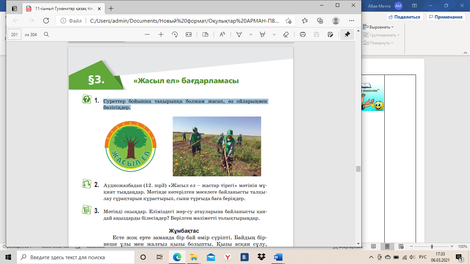Click the Fit to width icon
This screenshot has width=470, height=264.
click(x=189, y=34)
